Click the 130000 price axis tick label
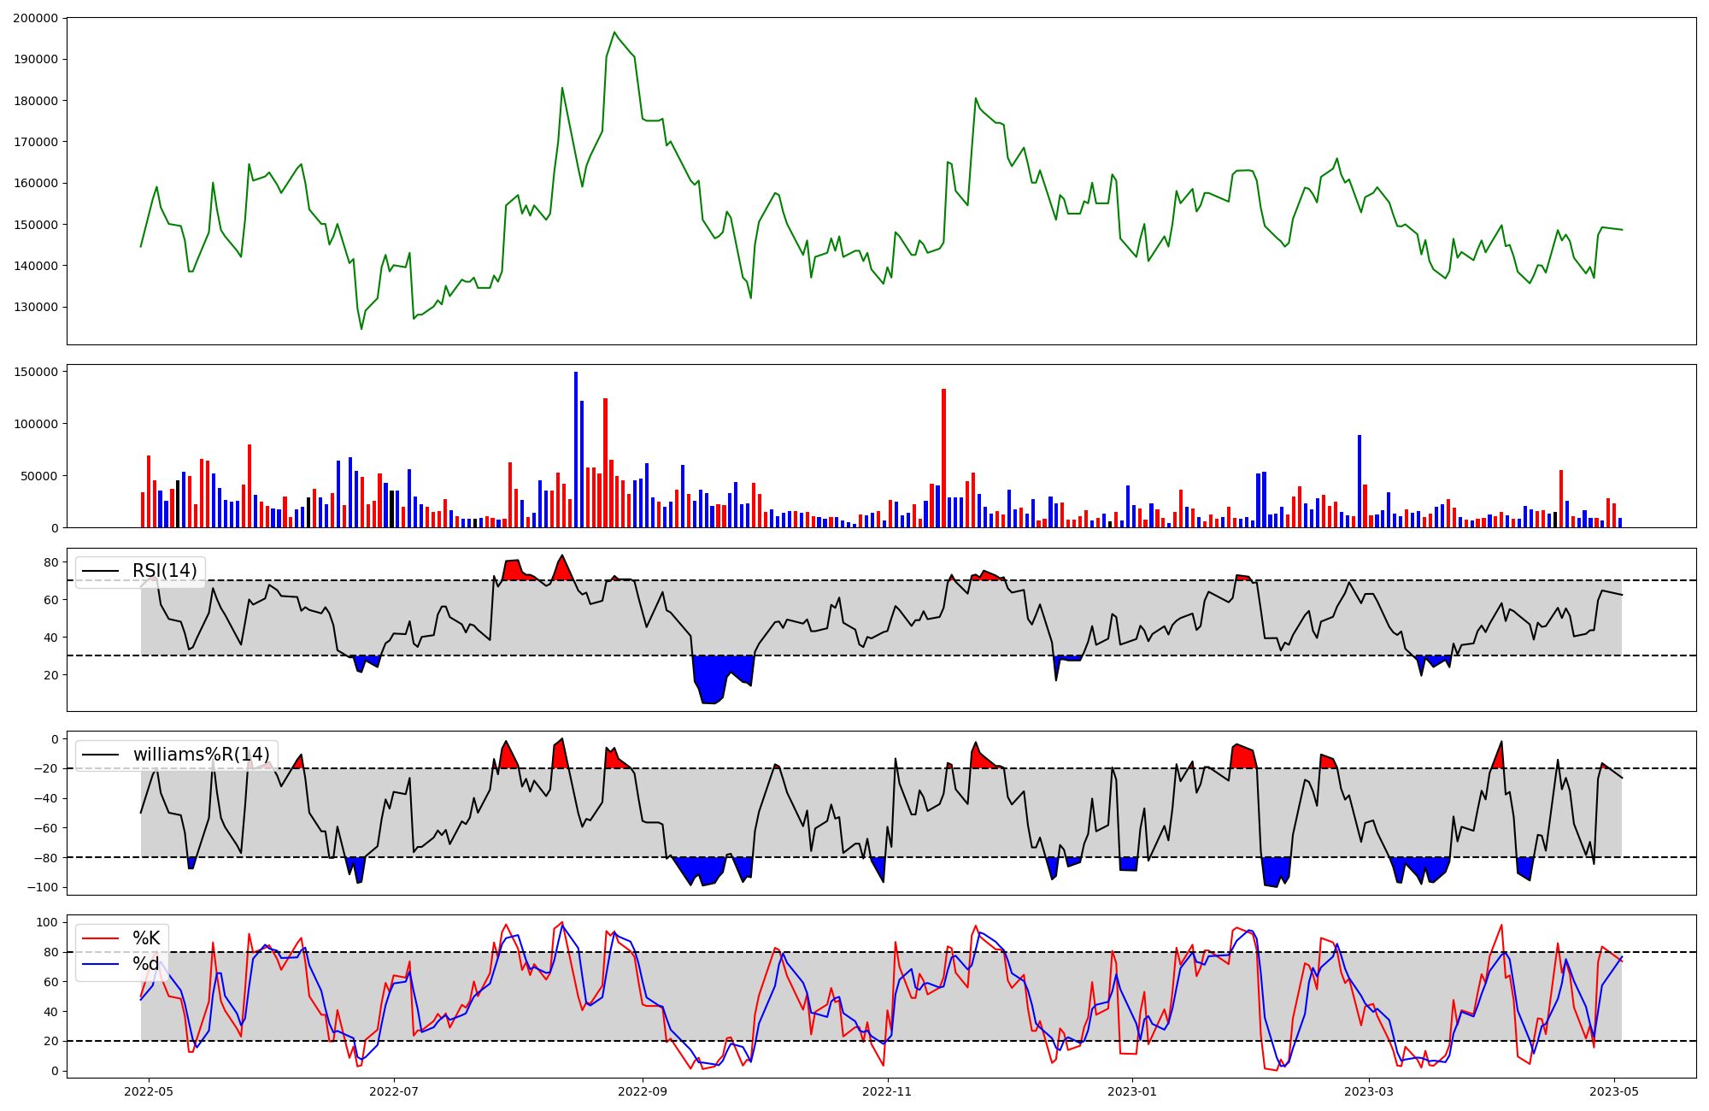Viewport: 1709px width, 1111px height. point(35,307)
